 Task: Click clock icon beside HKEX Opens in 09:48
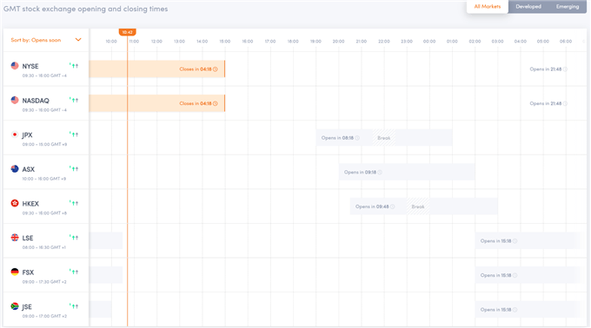point(392,207)
